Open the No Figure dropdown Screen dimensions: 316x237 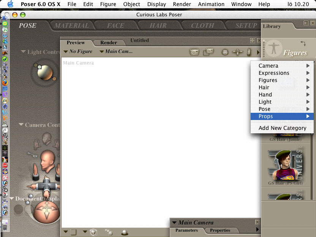click(78, 52)
